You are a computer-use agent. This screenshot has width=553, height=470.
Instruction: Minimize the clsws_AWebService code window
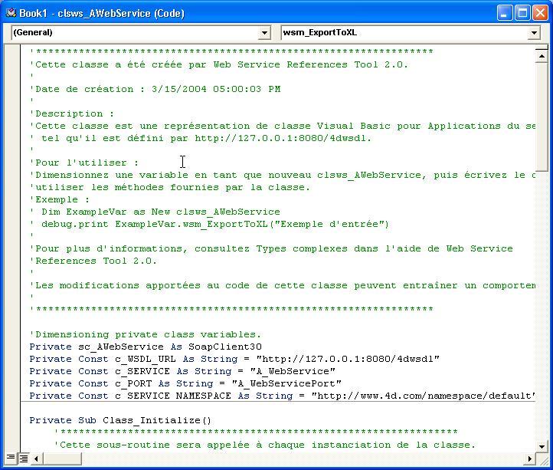point(505,13)
